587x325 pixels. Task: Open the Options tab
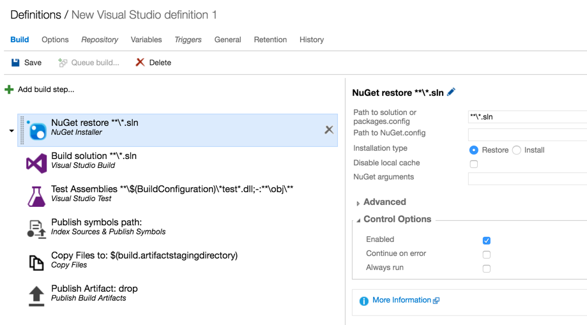[x=55, y=40]
